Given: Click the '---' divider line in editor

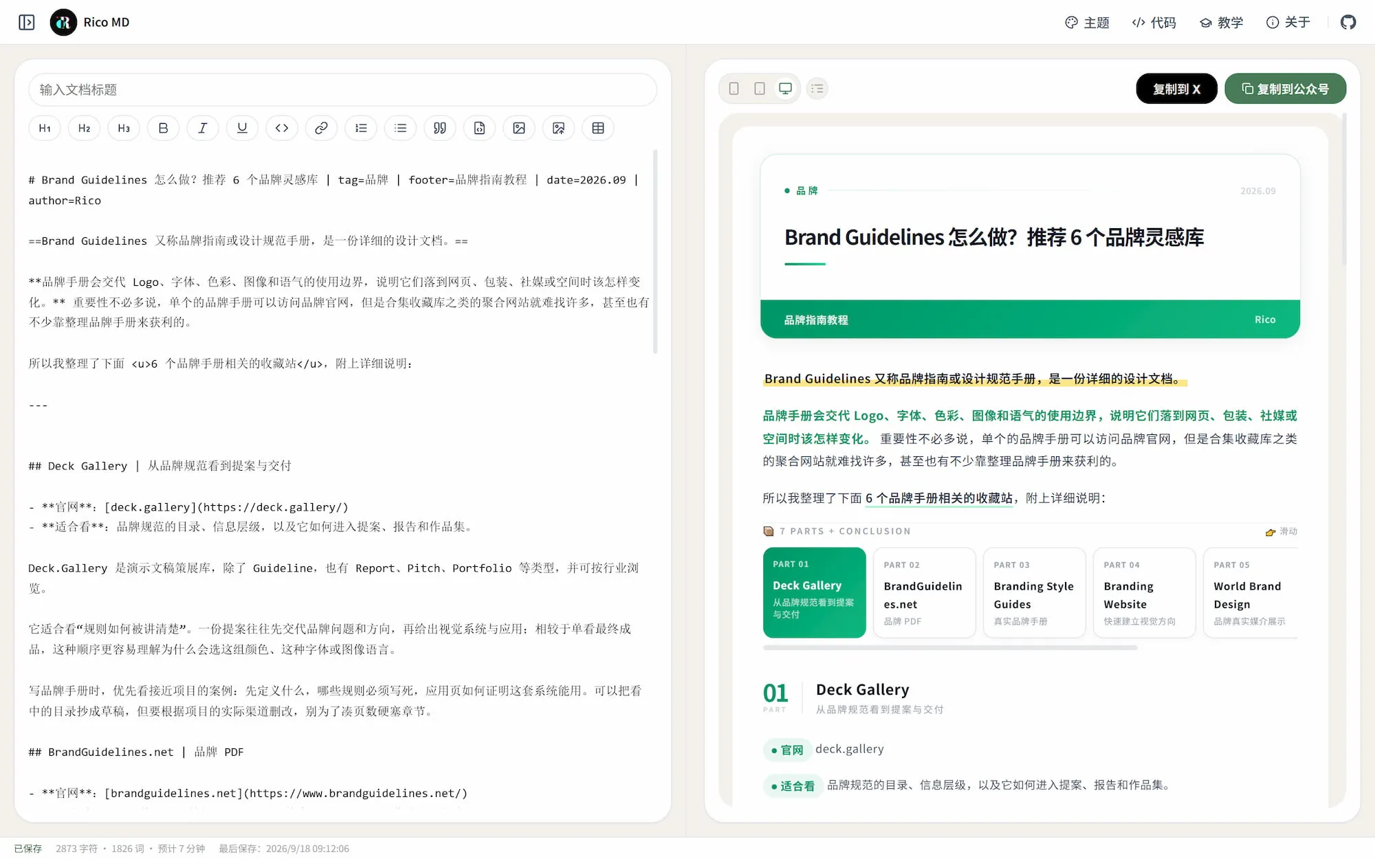Looking at the screenshot, I should [x=38, y=405].
